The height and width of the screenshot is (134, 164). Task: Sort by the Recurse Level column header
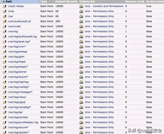135,2
